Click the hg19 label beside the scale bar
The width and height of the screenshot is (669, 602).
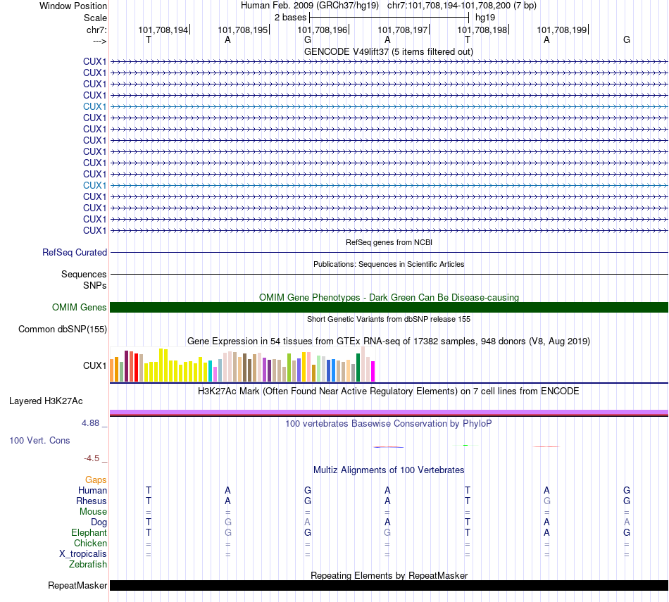pyautogui.click(x=485, y=18)
